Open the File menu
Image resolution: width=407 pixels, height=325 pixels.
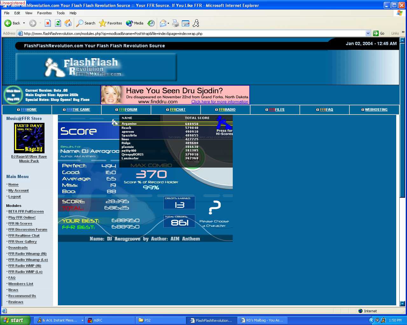[x=7, y=13]
